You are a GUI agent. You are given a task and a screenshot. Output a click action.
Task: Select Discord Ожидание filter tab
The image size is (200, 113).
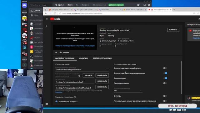[85, 5]
